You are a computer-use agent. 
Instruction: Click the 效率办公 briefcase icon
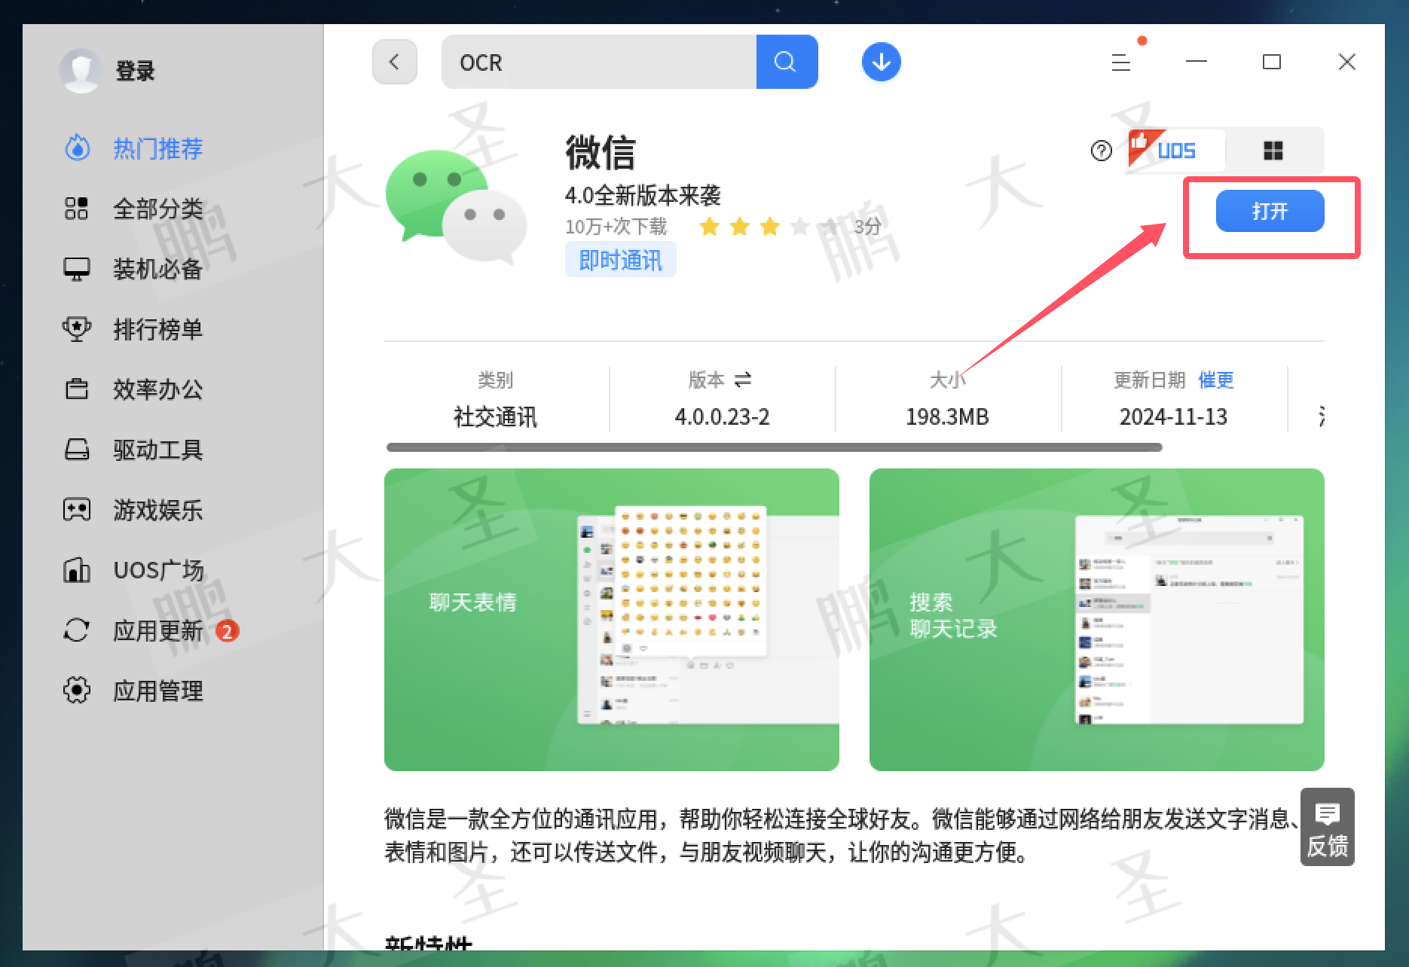point(77,389)
